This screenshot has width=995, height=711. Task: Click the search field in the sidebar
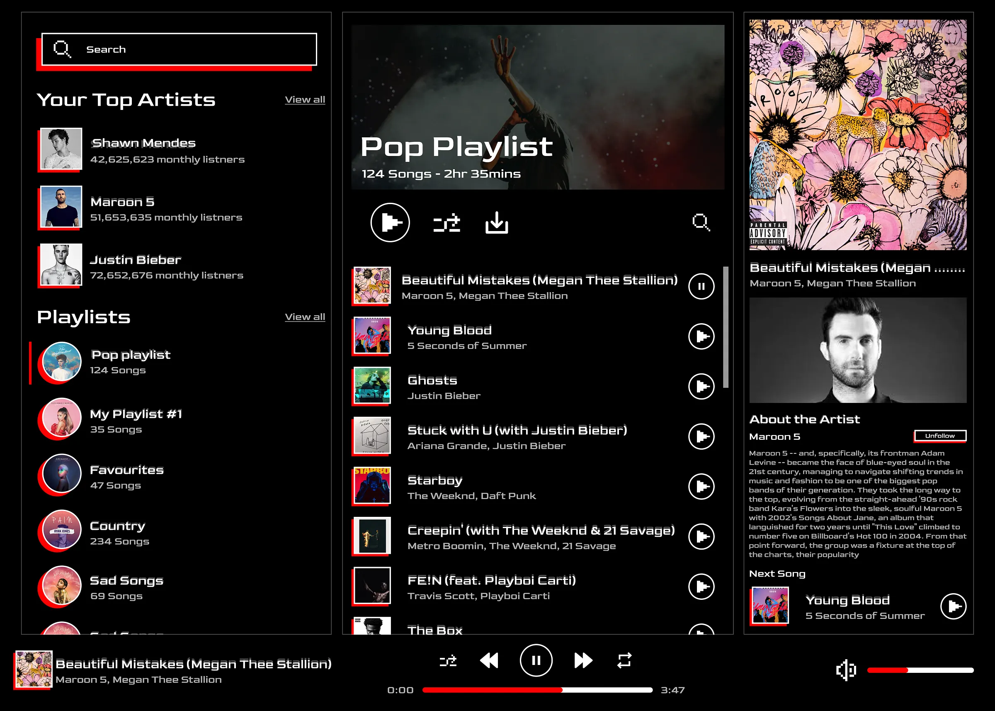tap(179, 49)
